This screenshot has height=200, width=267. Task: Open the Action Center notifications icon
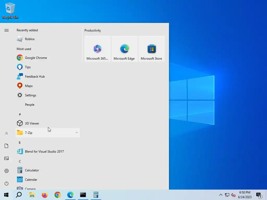259,195
